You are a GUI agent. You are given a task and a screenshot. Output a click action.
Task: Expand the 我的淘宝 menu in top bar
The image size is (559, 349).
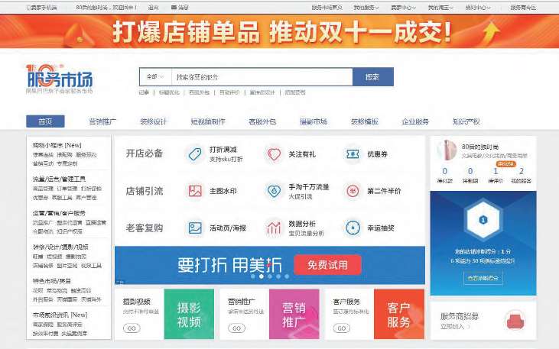(440, 7)
